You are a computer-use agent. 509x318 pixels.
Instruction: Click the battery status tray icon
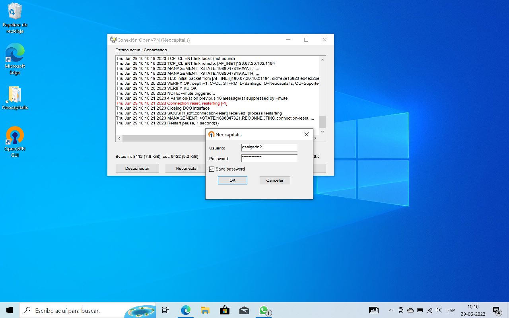pyautogui.click(x=420, y=310)
